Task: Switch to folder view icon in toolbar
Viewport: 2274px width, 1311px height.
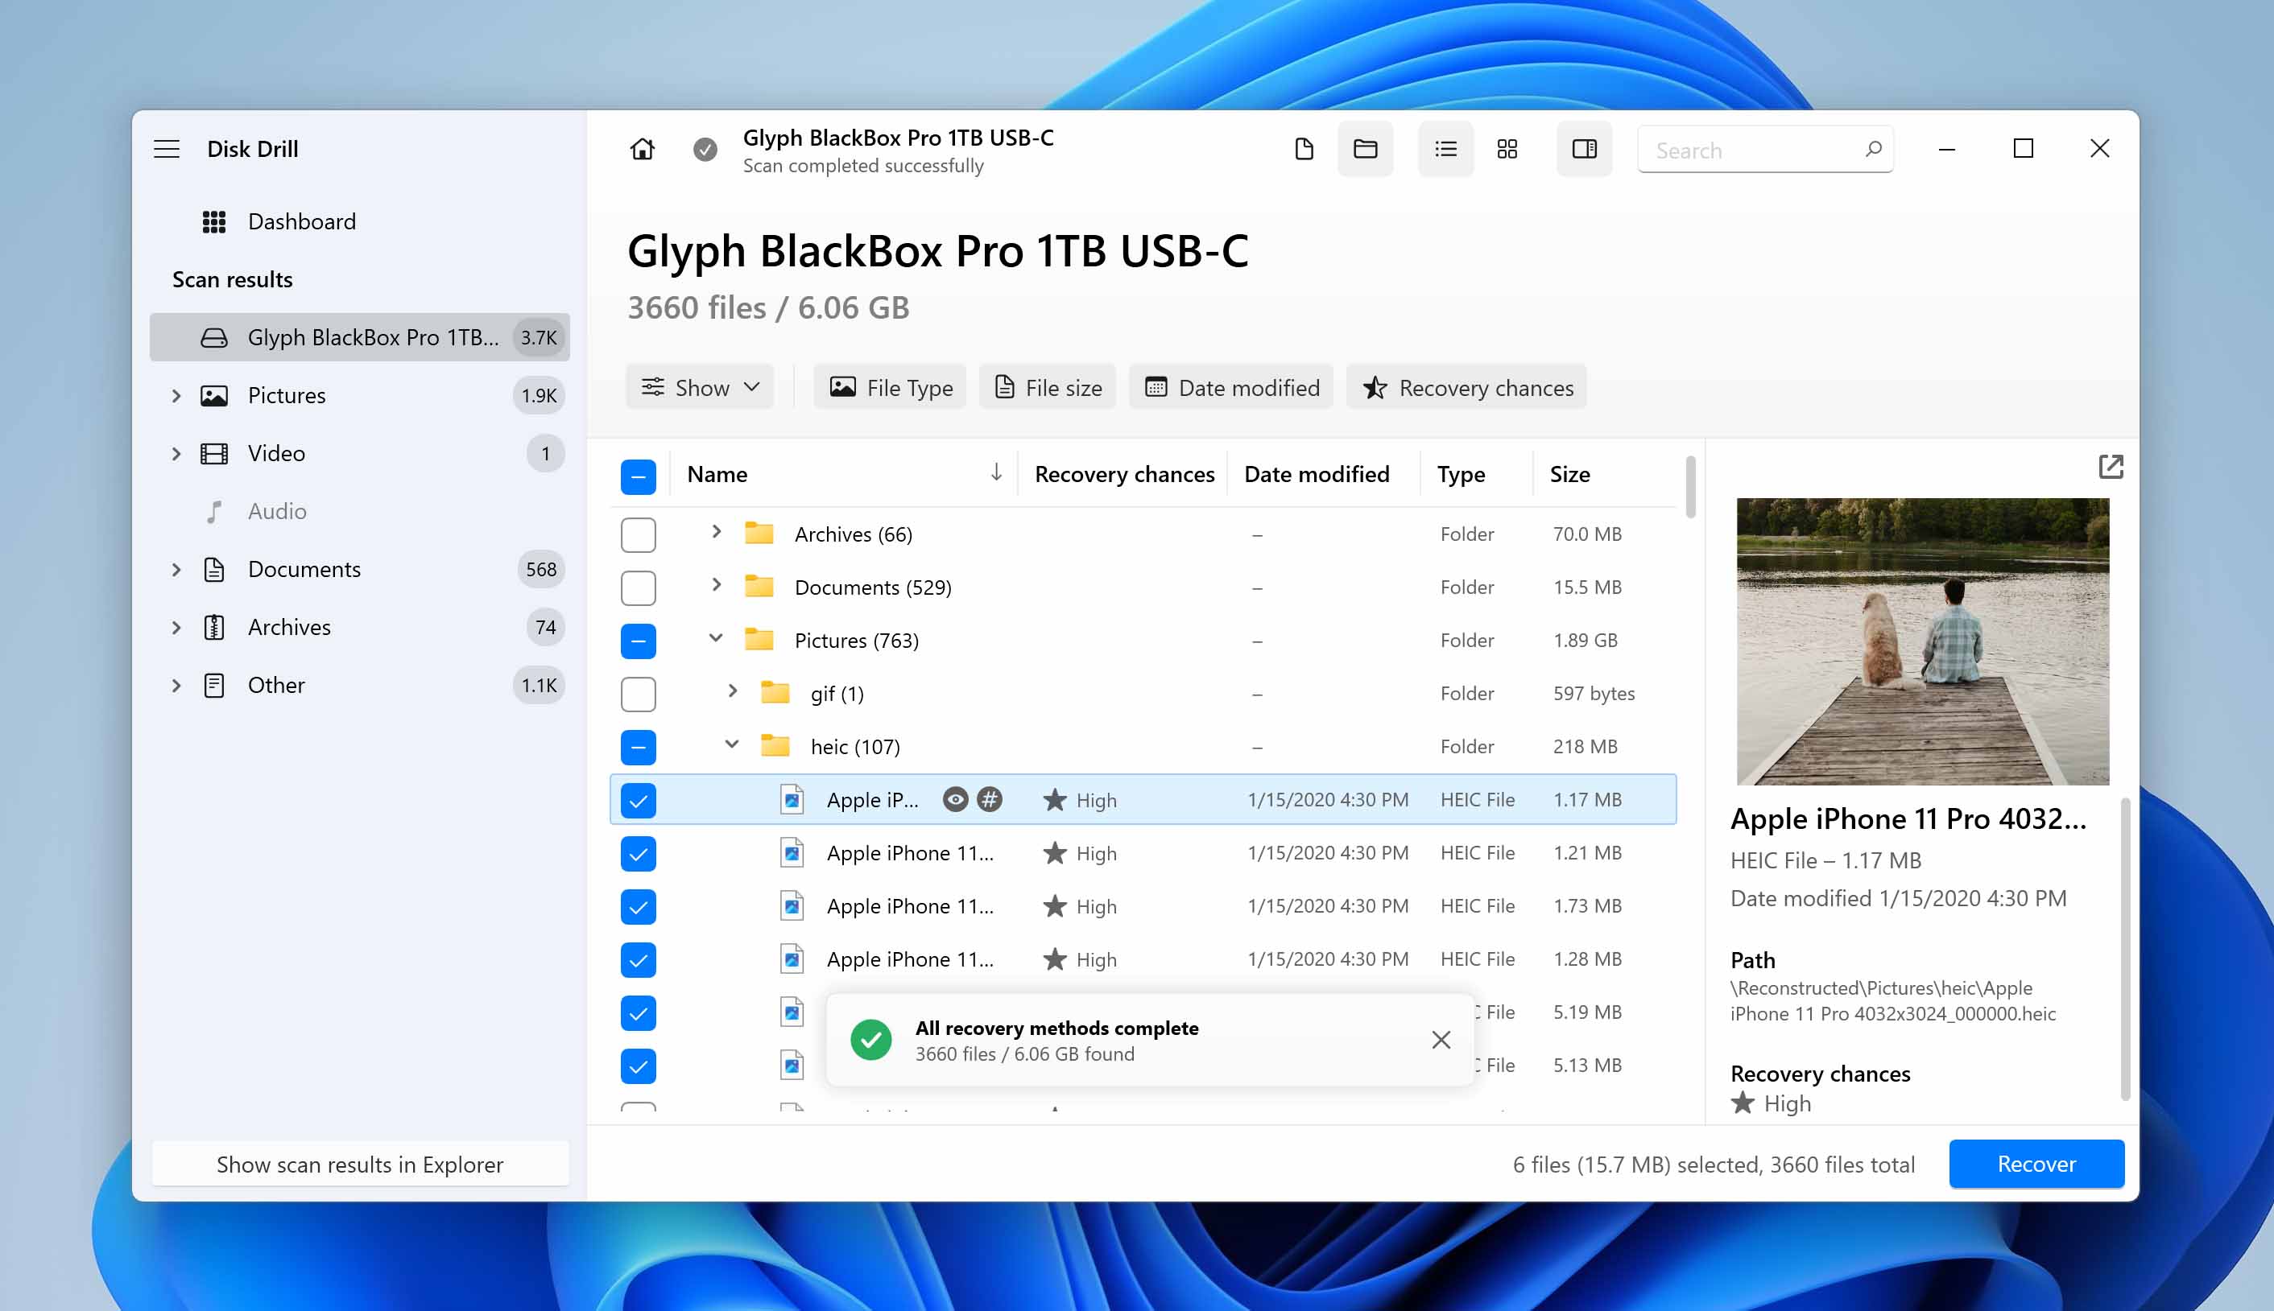Action: (x=1365, y=149)
